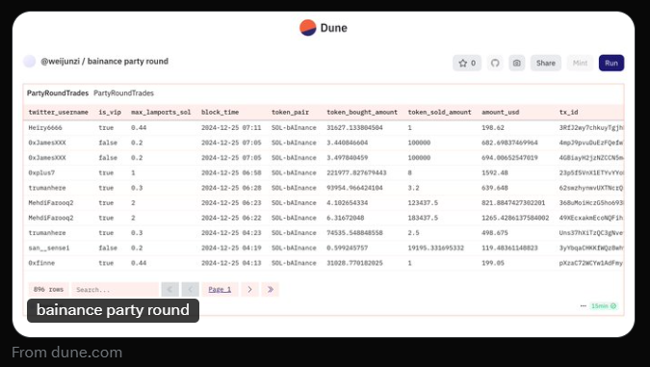Select the Heiry6666 username cell
The height and width of the screenshot is (367, 650).
45,128
